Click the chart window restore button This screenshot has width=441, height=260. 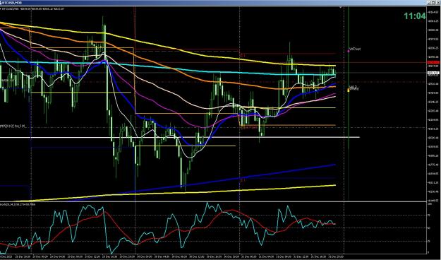pos(434,3)
